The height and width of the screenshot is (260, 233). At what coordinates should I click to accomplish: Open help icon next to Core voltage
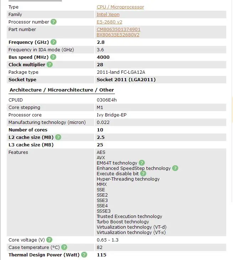tap(49, 240)
